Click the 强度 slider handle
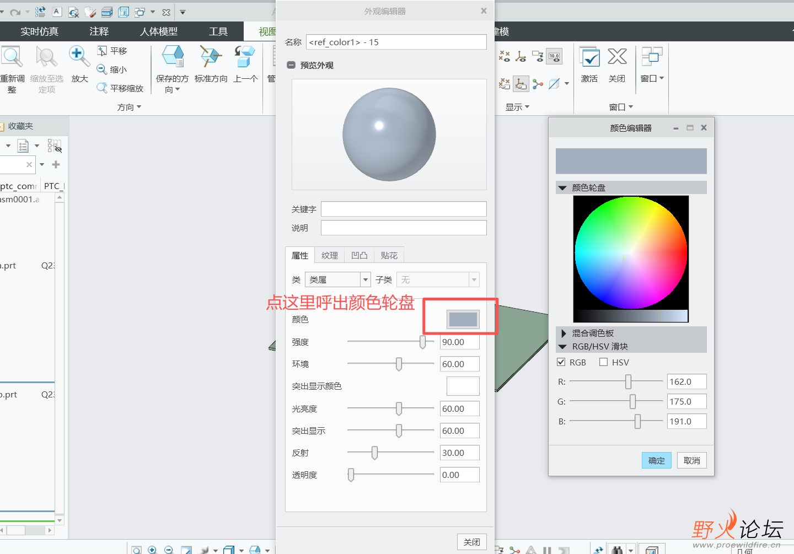794x554 pixels. click(x=423, y=342)
